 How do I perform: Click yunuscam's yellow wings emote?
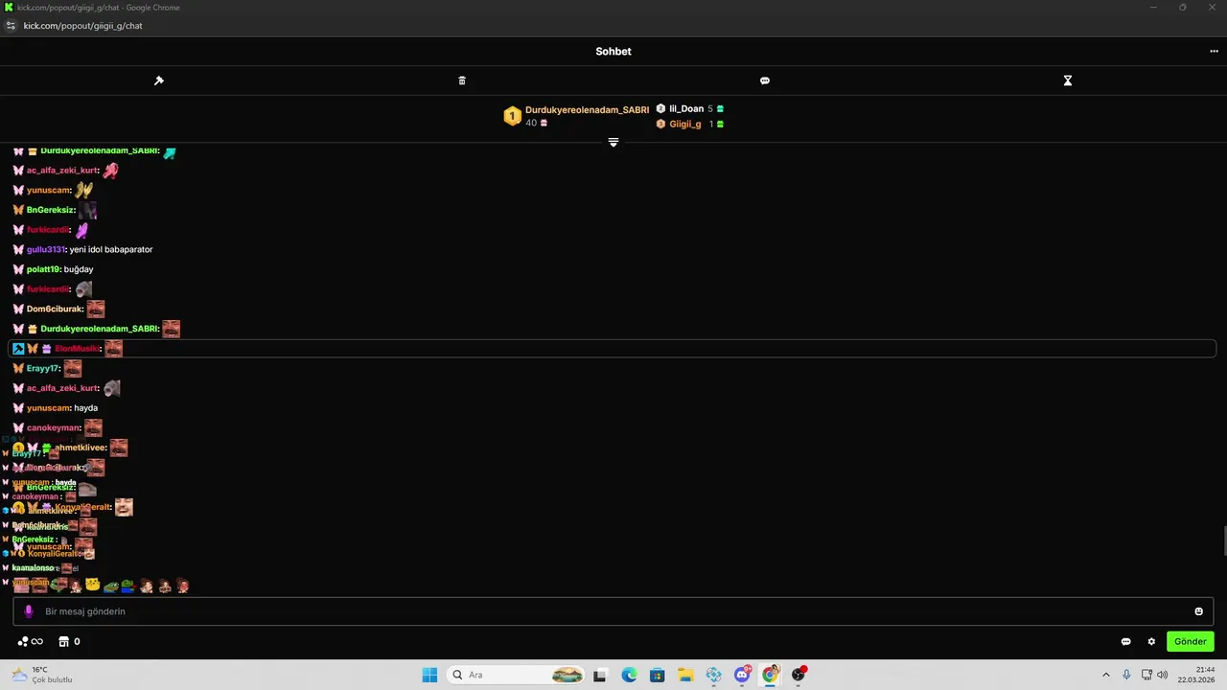pos(84,190)
